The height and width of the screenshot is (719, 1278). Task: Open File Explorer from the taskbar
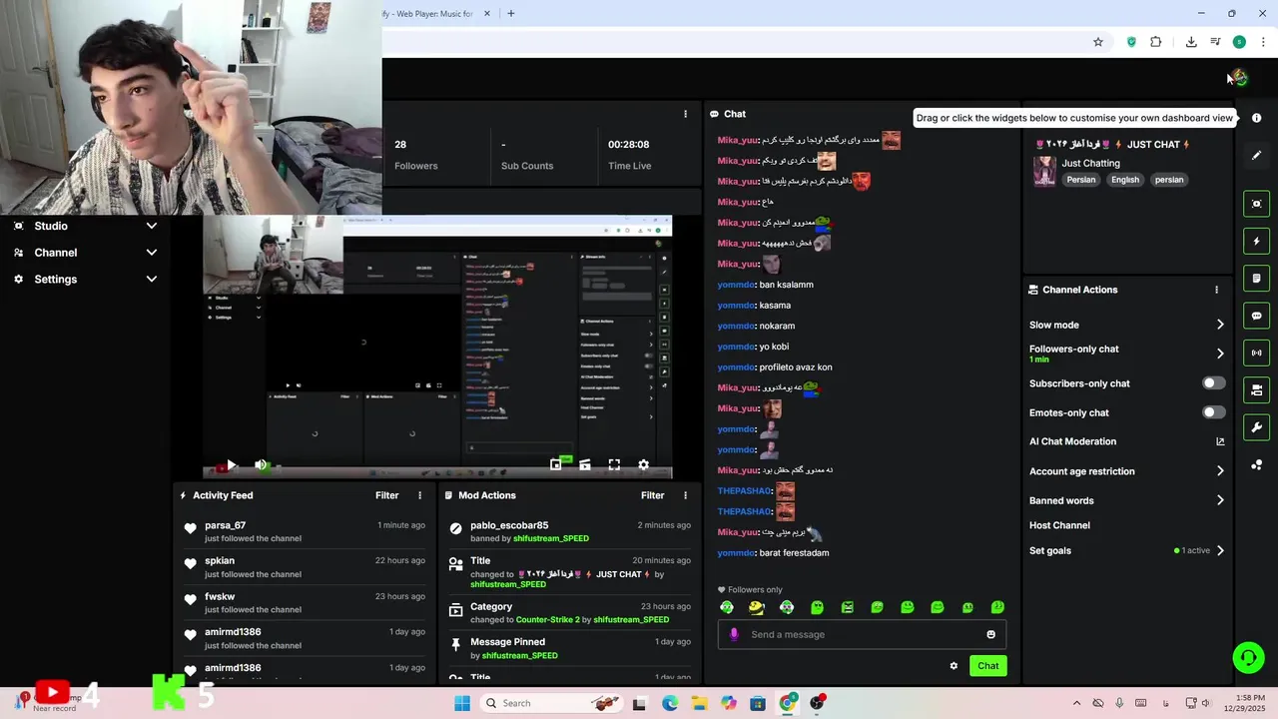[x=699, y=703]
